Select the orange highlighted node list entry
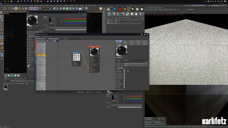Viewport: 228px width, 128px height. click(x=41, y=55)
